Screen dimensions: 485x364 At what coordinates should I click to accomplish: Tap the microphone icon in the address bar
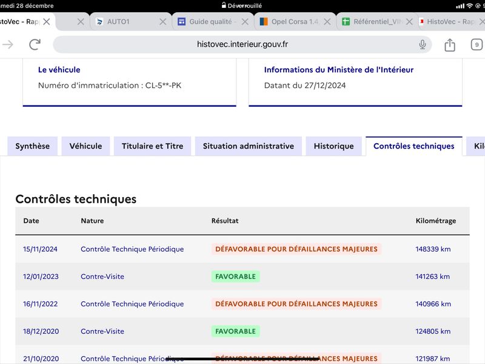click(422, 44)
